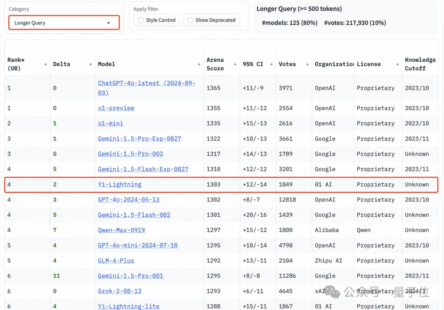Sort by License column arrow
Image resolution: width=444 pixels, height=310 pixels.
click(x=397, y=64)
